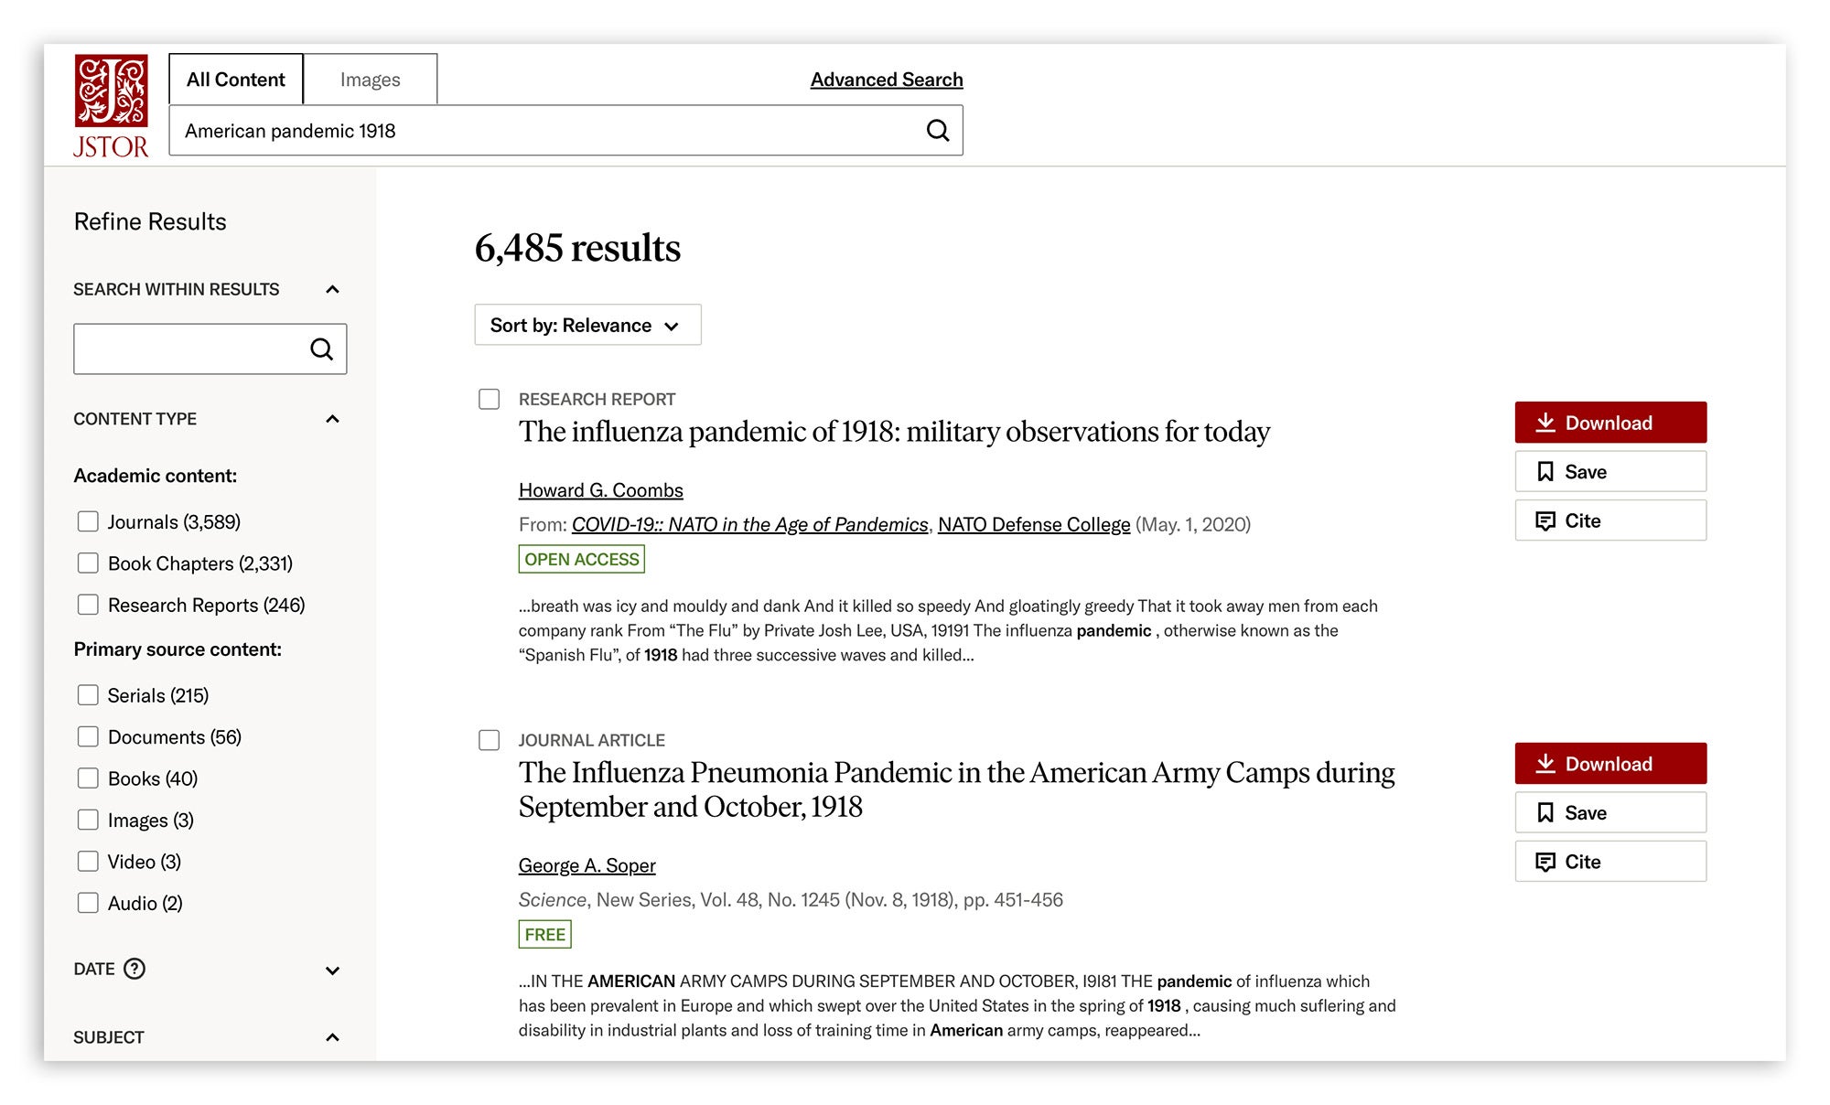Click the RESEARCH REPORT type label

[597, 399]
